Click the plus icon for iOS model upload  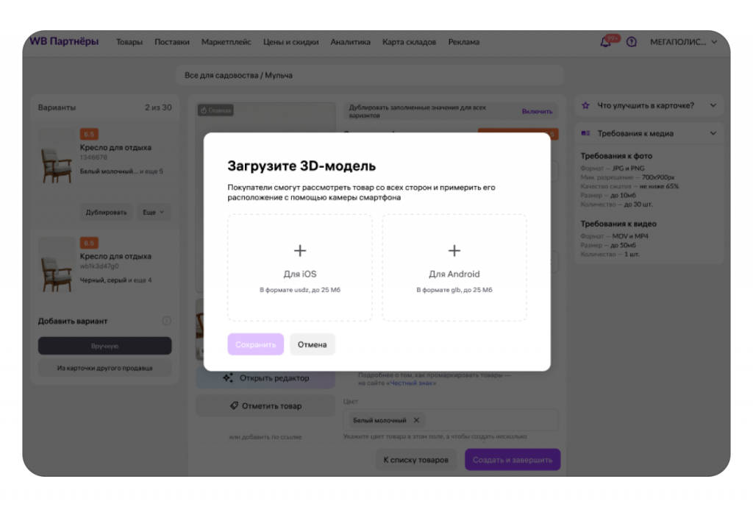[299, 251]
